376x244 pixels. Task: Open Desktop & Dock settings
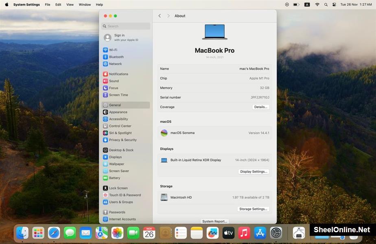pyautogui.click(x=126, y=150)
